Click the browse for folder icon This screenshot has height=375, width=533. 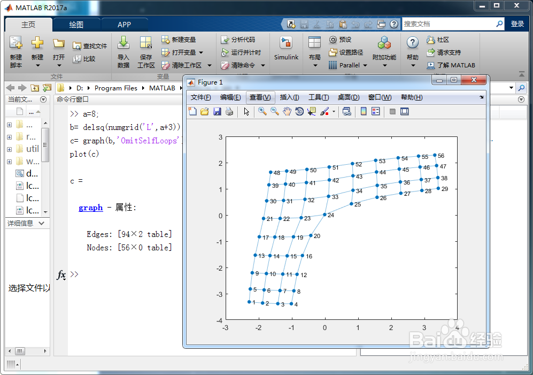[47, 88]
